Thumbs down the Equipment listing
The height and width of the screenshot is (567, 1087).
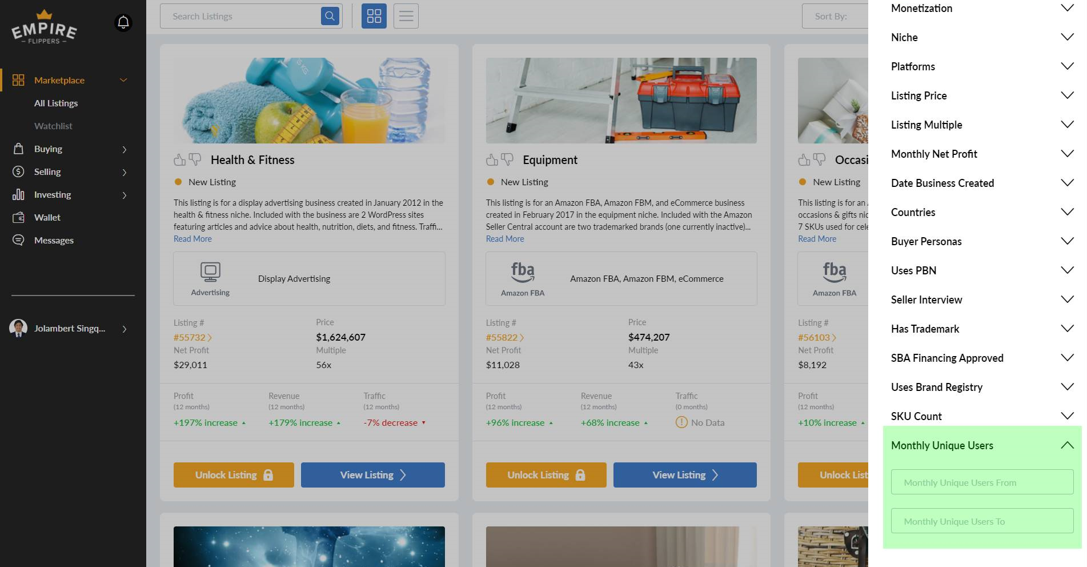coord(507,159)
